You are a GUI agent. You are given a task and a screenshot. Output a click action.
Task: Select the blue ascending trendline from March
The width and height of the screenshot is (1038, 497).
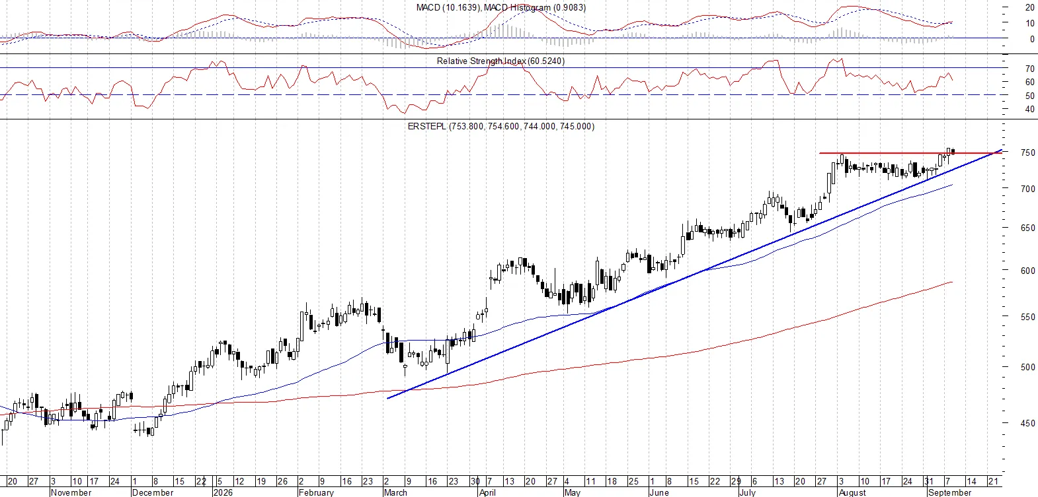(694, 275)
